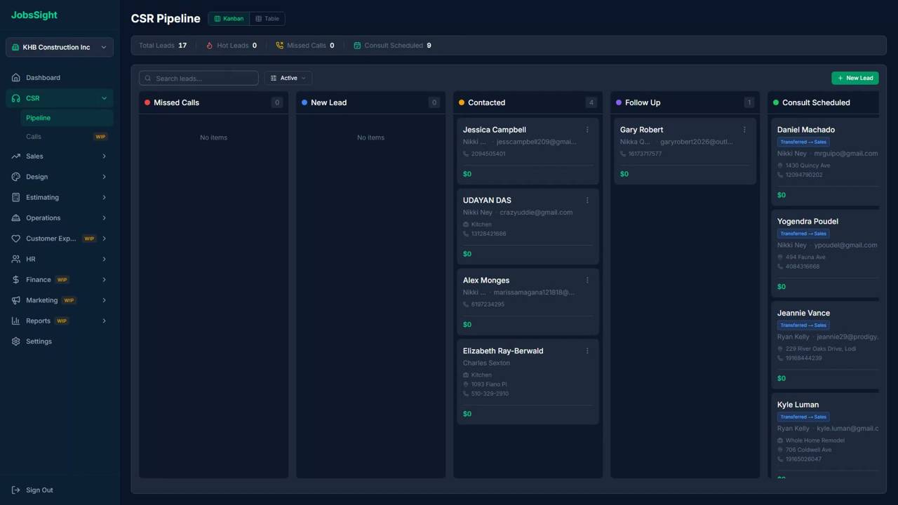Collapse the CSR section chevron

[104, 98]
